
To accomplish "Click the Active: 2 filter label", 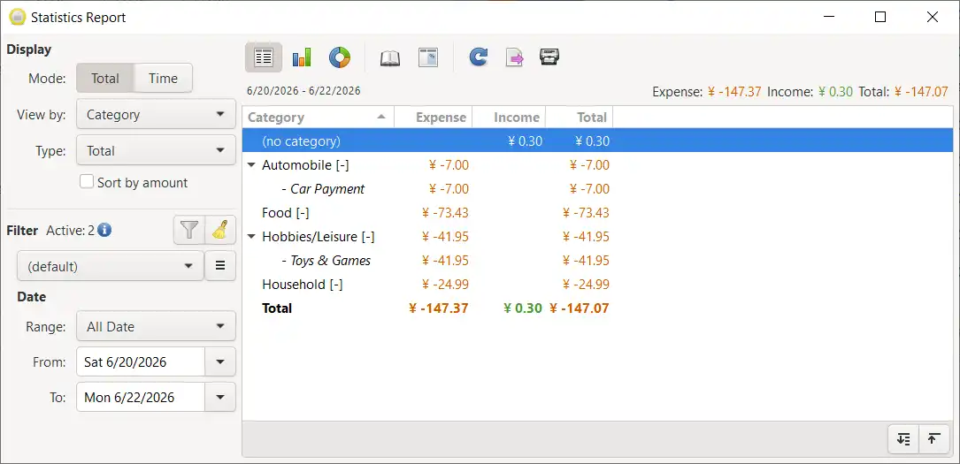I will coord(71,231).
